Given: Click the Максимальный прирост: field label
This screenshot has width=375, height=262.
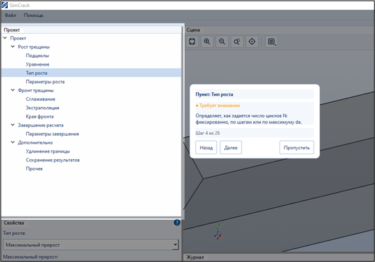Looking at the screenshot, I should tap(31, 257).
